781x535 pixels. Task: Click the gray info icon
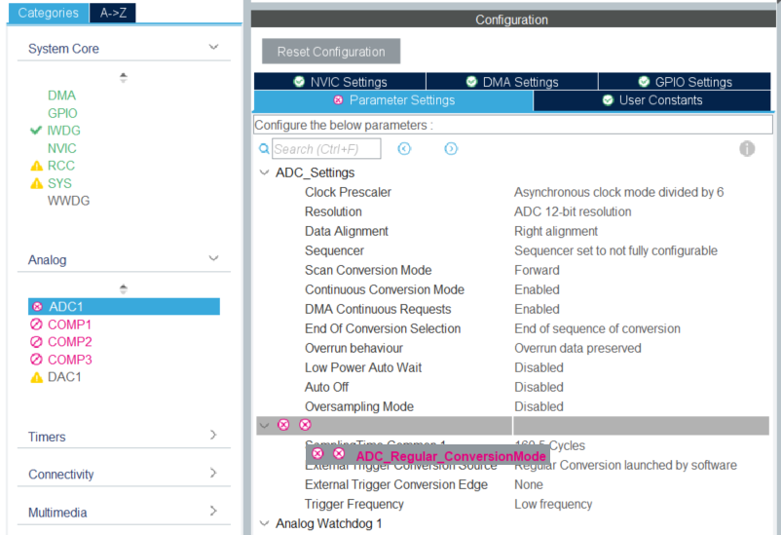[x=747, y=149]
